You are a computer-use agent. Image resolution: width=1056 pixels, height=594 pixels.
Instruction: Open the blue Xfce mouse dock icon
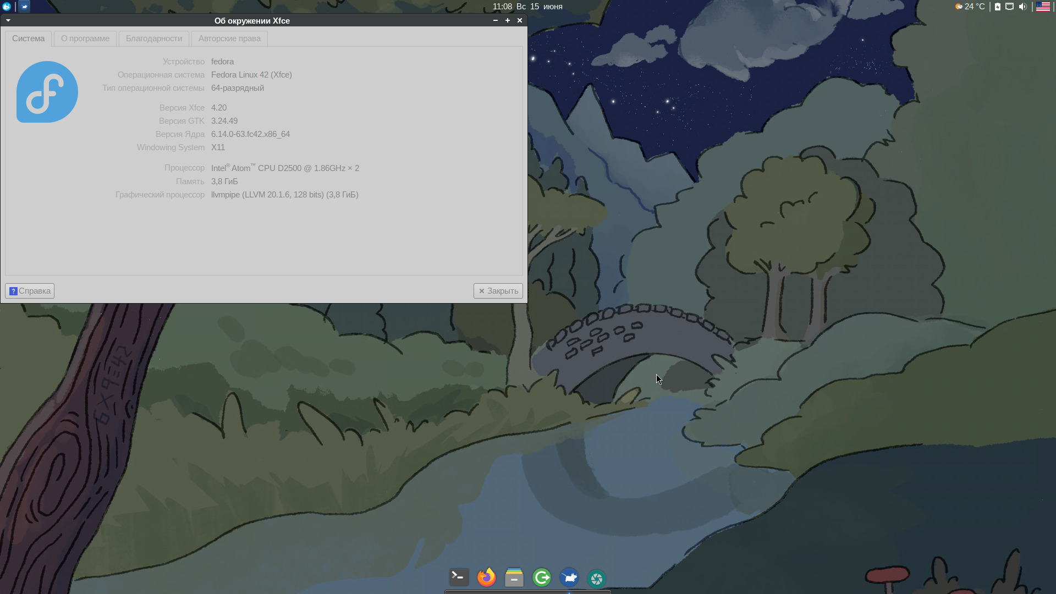(569, 577)
